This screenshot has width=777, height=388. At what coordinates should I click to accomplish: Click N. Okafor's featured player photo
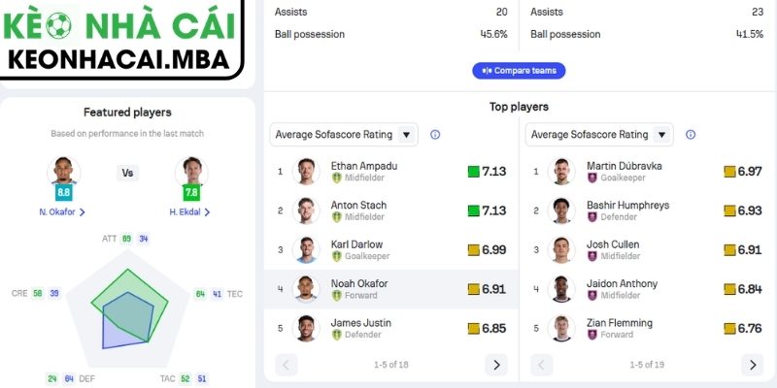click(63, 173)
